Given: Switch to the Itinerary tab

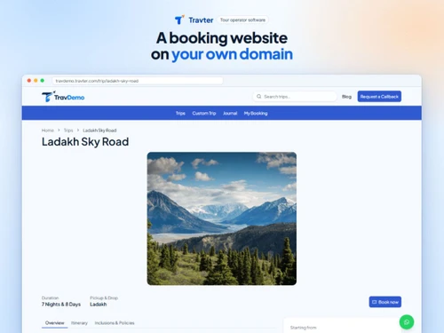Looking at the screenshot, I should pyautogui.click(x=79, y=323).
